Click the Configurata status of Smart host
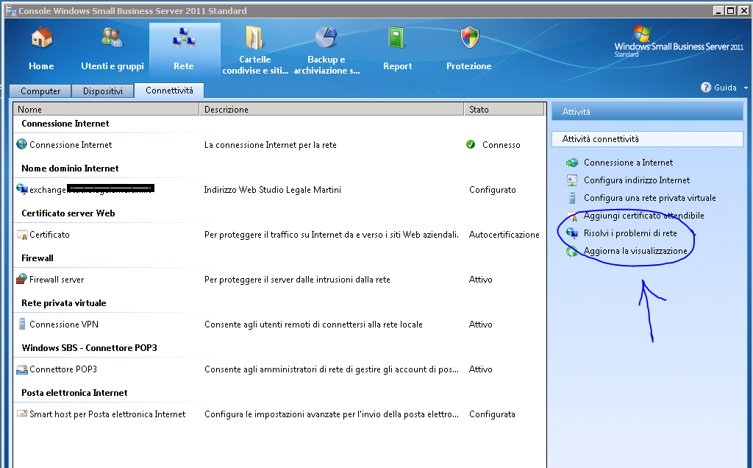Image resolution: width=753 pixels, height=468 pixels. click(492, 414)
